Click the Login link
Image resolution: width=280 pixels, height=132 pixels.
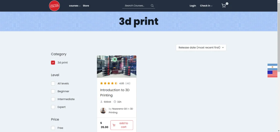193,6
